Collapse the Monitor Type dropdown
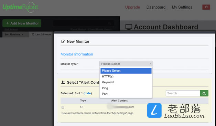 126,64
